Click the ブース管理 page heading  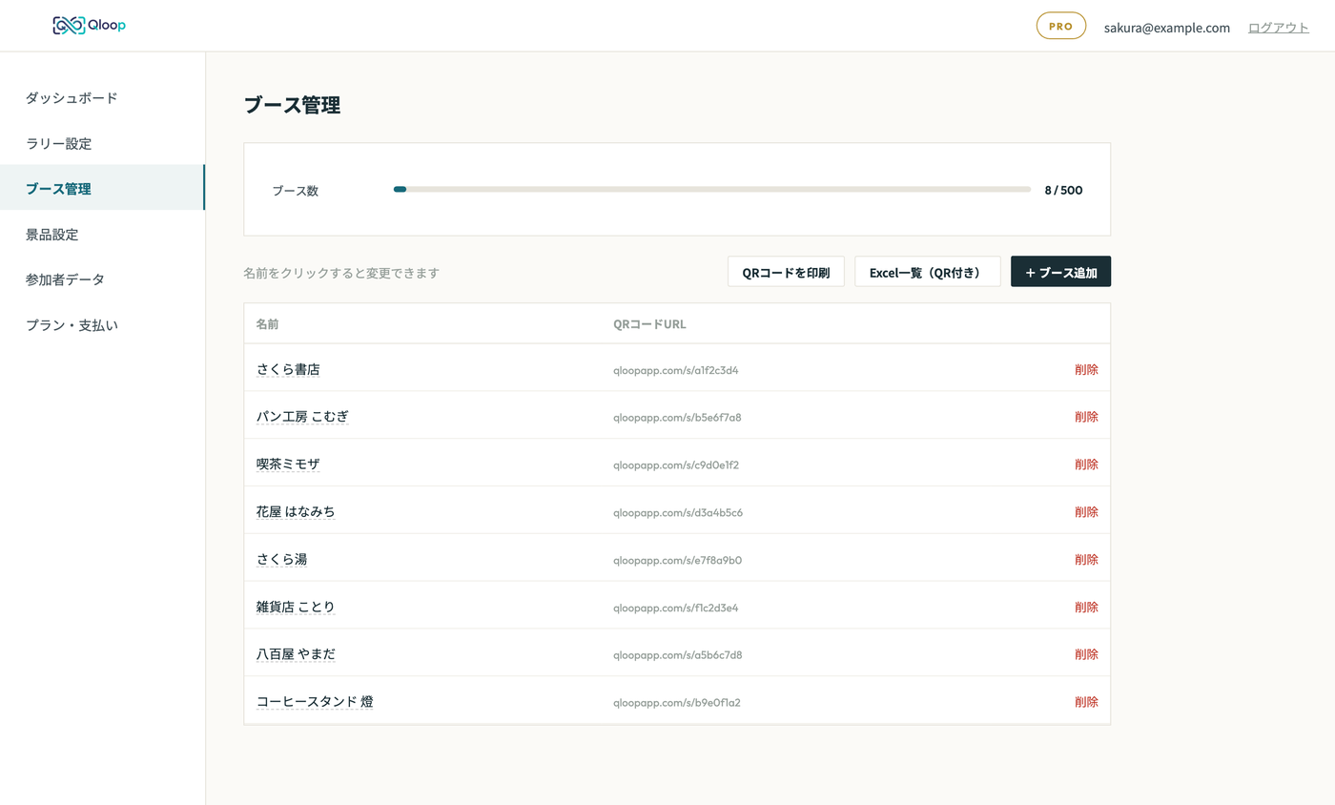point(292,106)
